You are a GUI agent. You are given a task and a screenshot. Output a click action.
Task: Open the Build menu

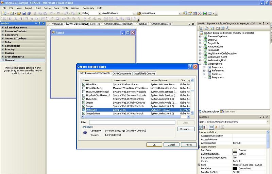(x=38, y=8)
